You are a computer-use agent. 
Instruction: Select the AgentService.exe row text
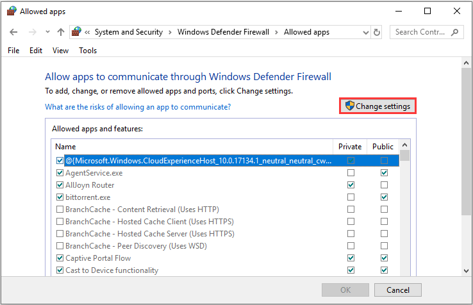94,173
